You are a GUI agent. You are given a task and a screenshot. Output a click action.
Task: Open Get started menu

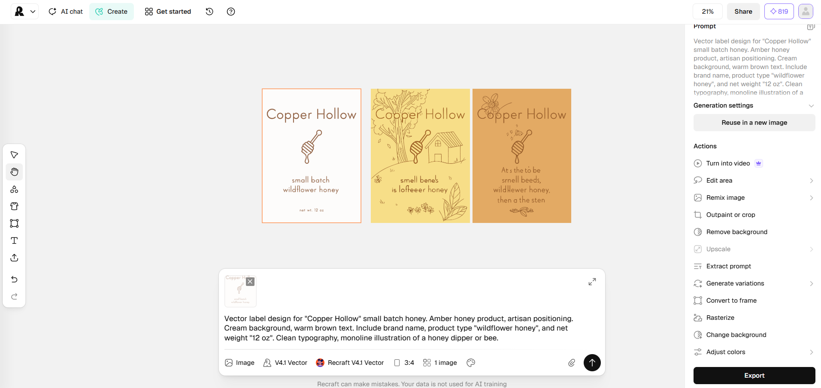point(168,12)
